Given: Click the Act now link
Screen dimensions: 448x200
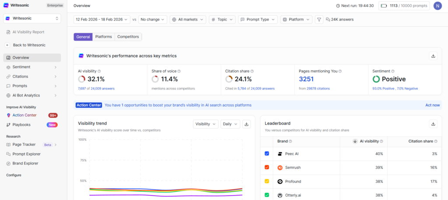Looking at the screenshot, I should pyautogui.click(x=432, y=105).
